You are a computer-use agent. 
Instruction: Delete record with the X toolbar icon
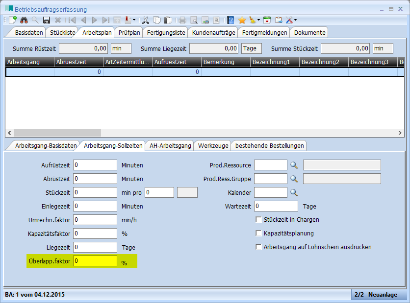[x=58, y=20]
